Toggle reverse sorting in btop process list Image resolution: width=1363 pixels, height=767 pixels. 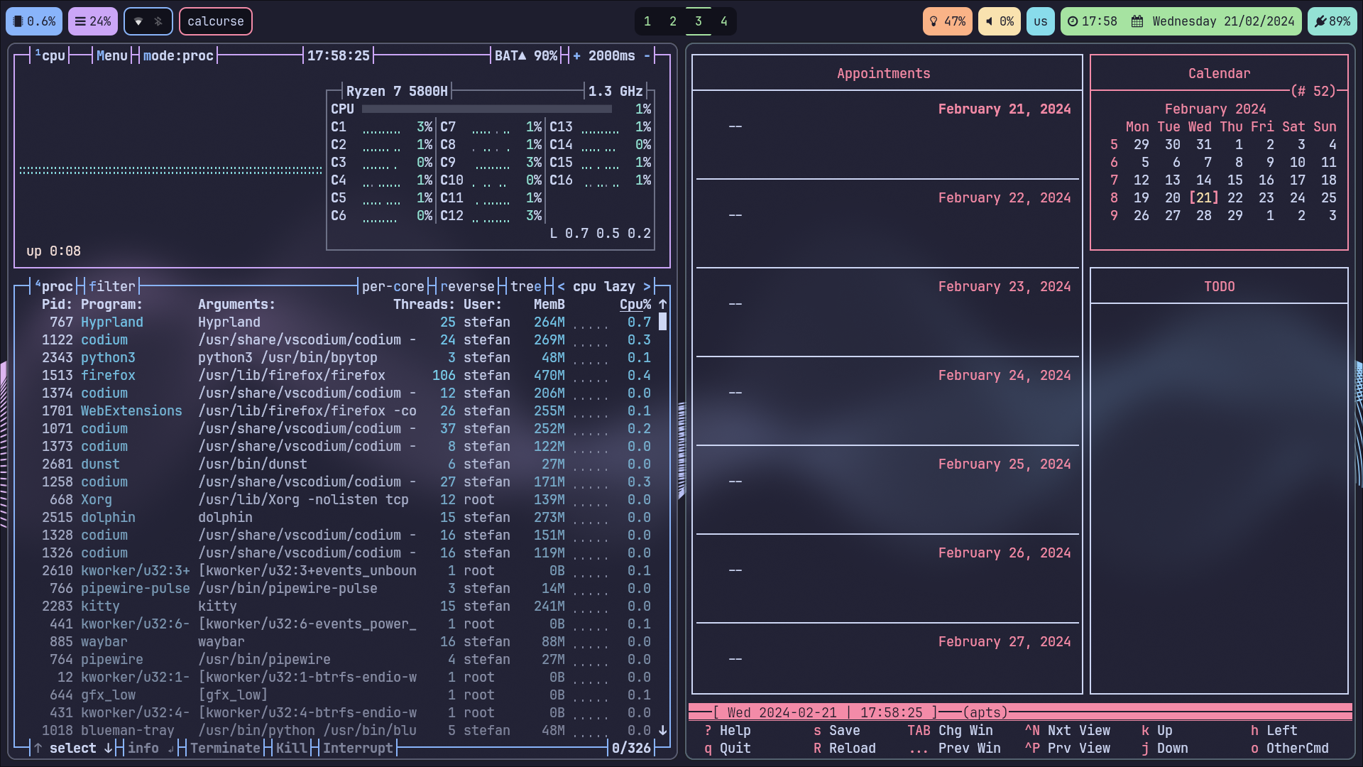tap(467, 286)
